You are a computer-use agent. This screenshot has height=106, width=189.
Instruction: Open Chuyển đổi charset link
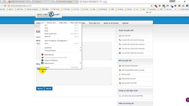pyautogui.click(x=133, y=44)
